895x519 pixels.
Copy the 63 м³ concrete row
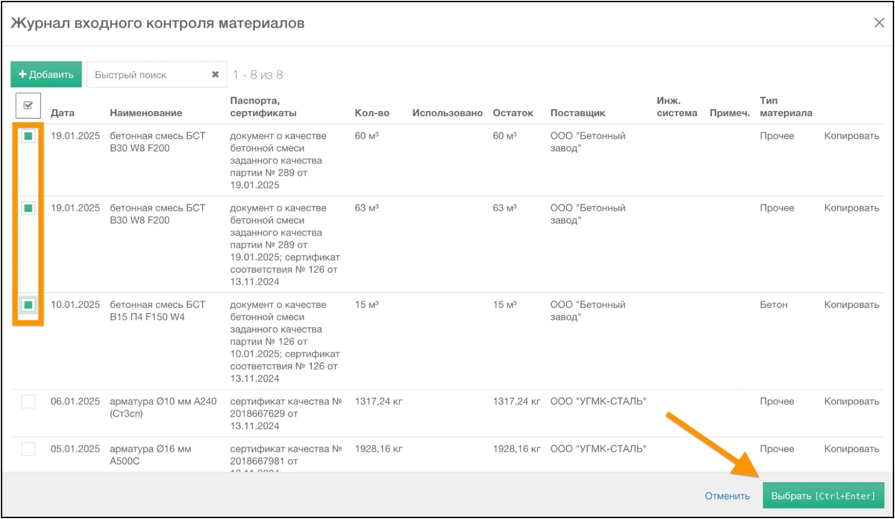(x=851, y=208)
